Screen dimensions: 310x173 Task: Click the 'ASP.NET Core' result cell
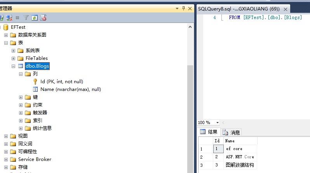(x=240, y=157)
